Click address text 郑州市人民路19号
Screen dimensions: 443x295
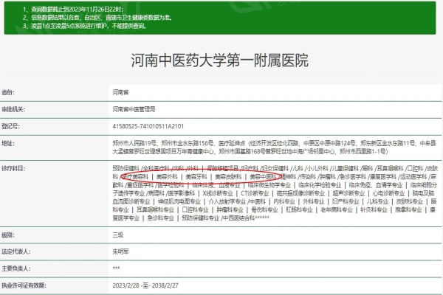pos(134,143)
